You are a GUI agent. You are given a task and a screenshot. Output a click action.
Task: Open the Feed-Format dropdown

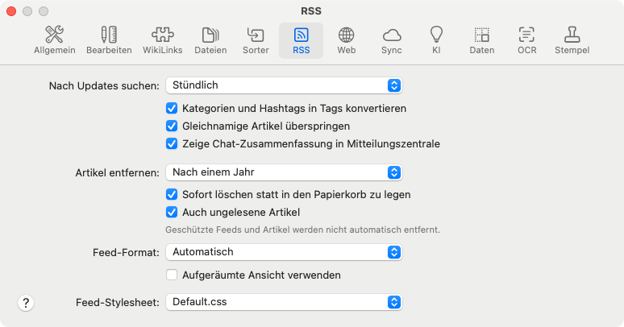point(283,252)
